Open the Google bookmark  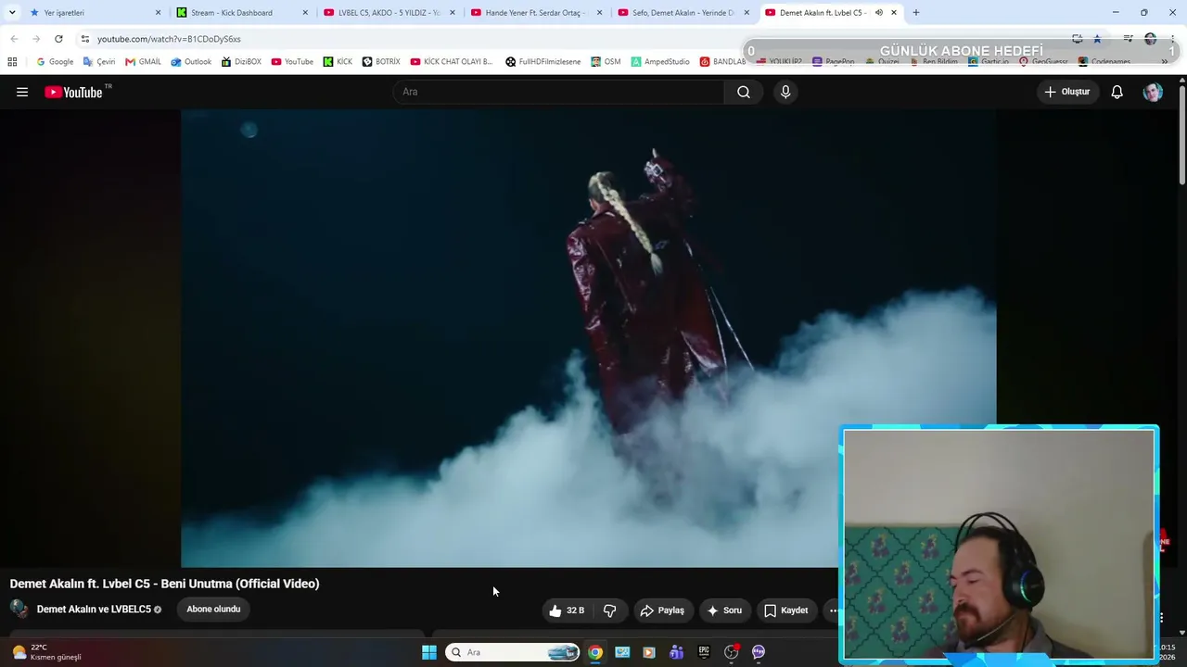click(x=55, y=62)
